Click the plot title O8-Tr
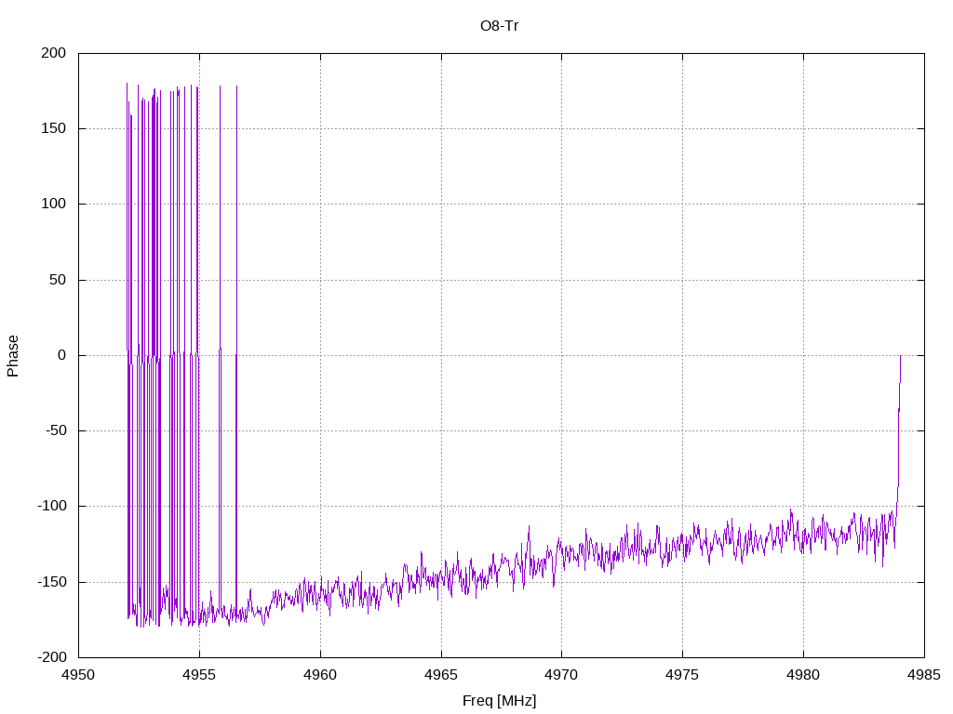This screenshot has width=953, height=714. 499,25
